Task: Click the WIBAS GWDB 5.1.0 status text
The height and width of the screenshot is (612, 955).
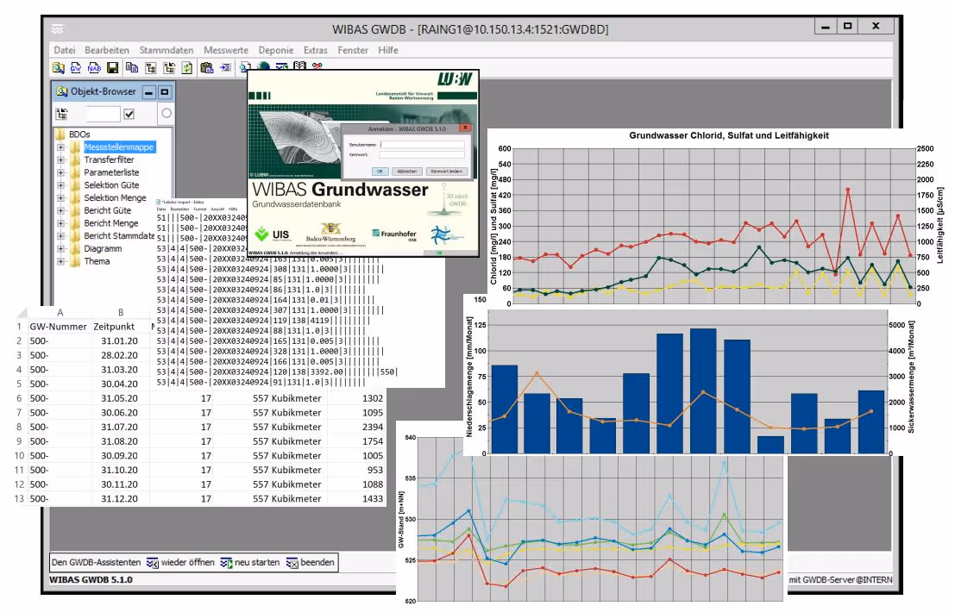Action: (x=91, y=580)
